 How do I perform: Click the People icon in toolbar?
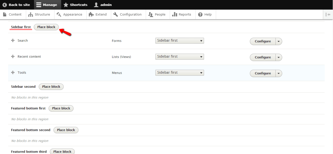[x=151, y=14]
